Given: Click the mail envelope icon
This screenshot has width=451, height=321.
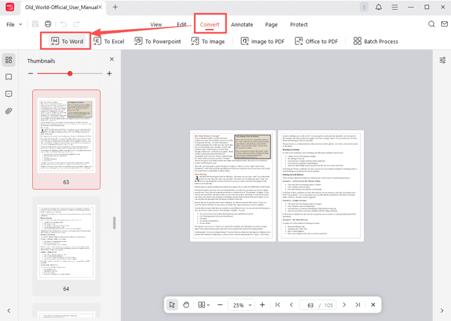Looking at the screenshot, I should click(445, 24).
